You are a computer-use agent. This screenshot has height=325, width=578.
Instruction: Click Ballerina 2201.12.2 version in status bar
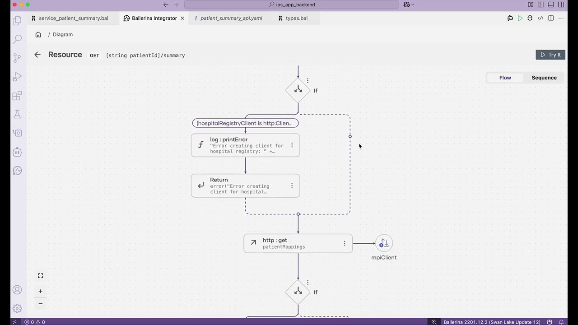point(492,322)
